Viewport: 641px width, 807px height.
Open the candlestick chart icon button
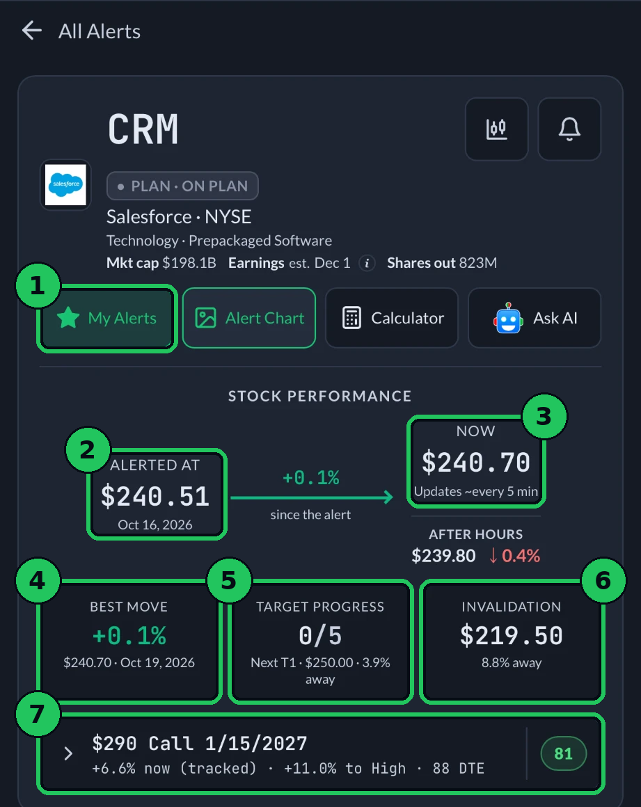point(496,129)
